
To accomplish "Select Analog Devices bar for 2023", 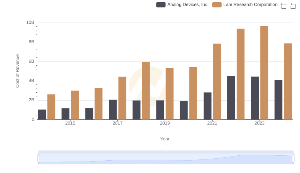I will pos(255,98).
